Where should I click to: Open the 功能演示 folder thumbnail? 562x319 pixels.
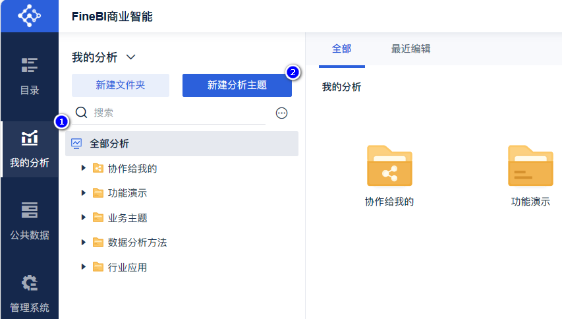pyautogui.click(x=530, y=166)
